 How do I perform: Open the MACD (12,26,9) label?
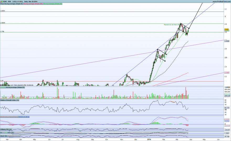(x=24, y=117)
